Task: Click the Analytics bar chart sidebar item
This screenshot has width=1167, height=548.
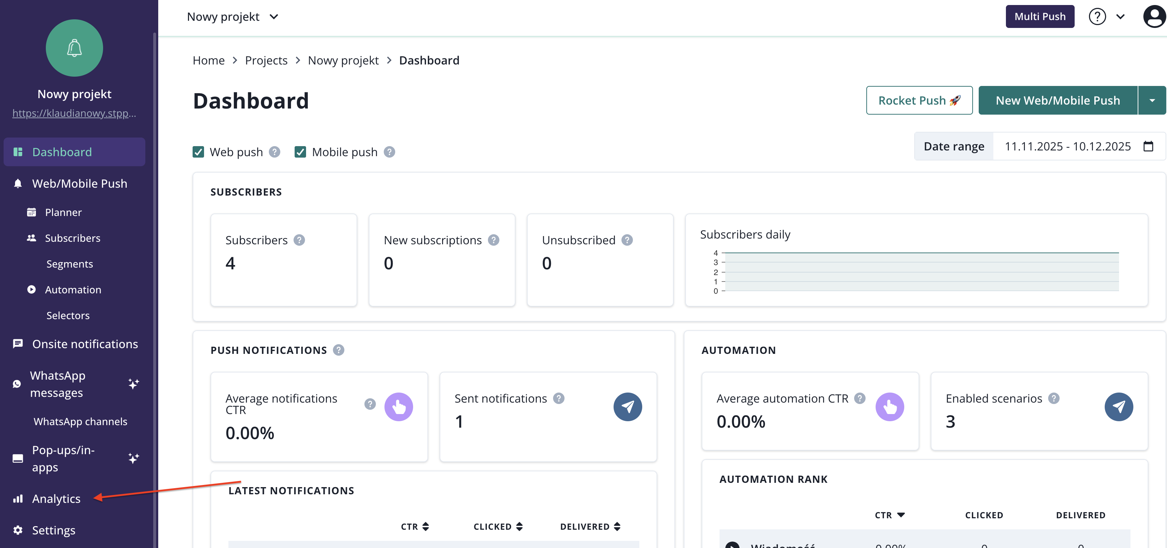Action: click(56, 499)
